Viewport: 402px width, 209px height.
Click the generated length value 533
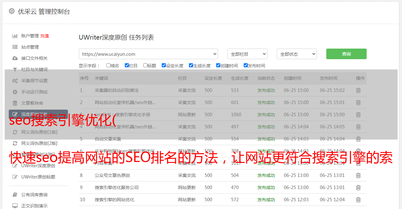click(235, 90)
